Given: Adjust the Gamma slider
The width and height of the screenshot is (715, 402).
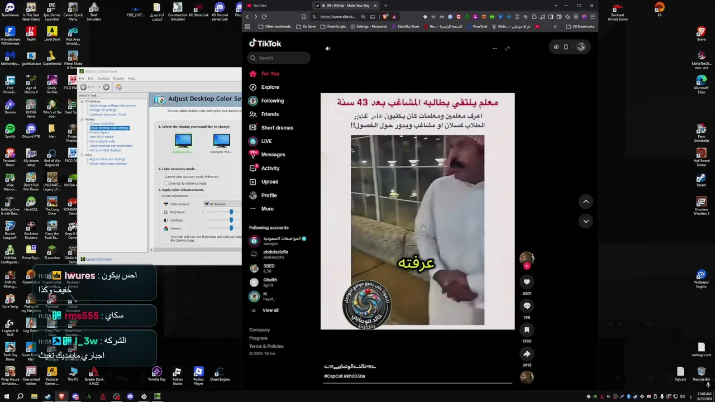Looking at the screenshot, I should (231, 228).
